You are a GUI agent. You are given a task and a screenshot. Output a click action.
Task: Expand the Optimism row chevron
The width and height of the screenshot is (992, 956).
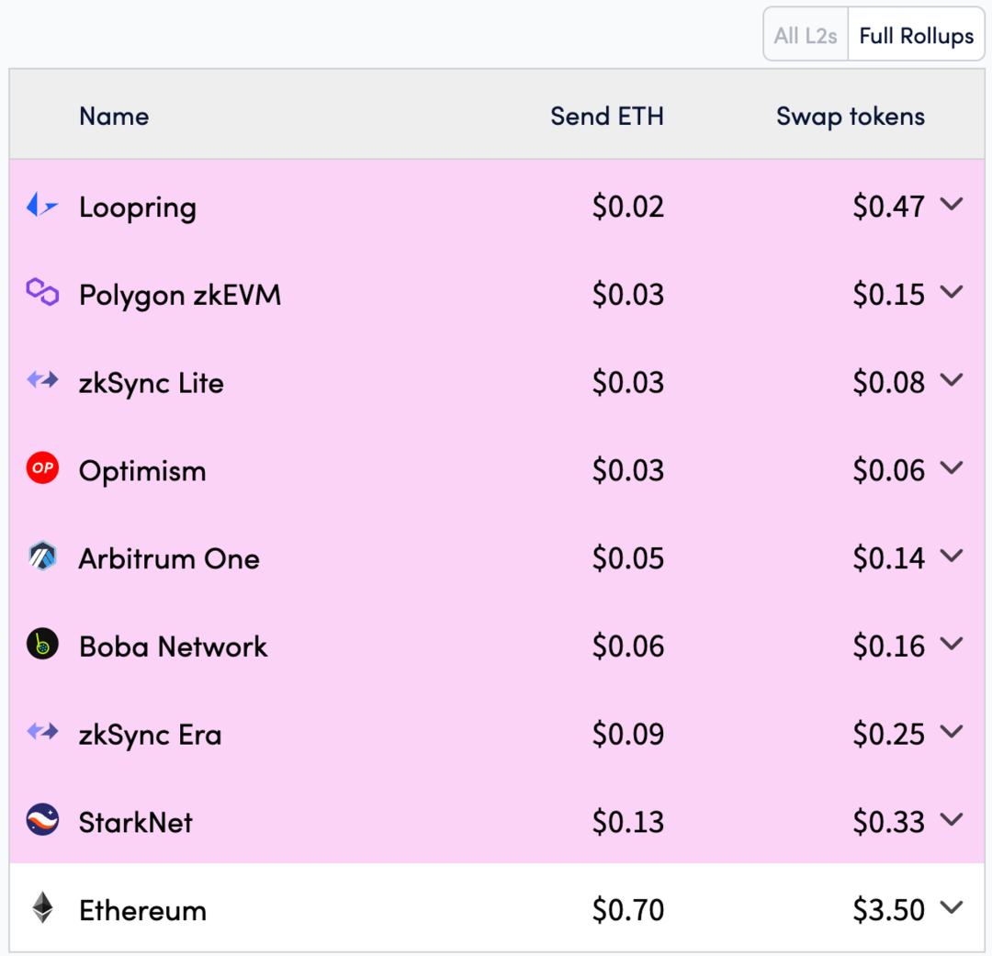tap(952, 468)
